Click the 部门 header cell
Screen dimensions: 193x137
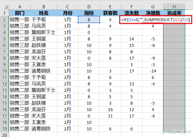tap(20, 13)
